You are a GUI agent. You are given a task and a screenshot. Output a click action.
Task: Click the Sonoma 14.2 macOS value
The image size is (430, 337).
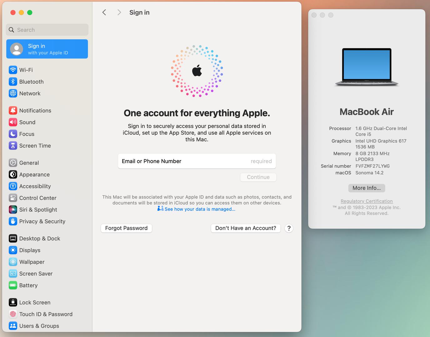pos(369,173)
